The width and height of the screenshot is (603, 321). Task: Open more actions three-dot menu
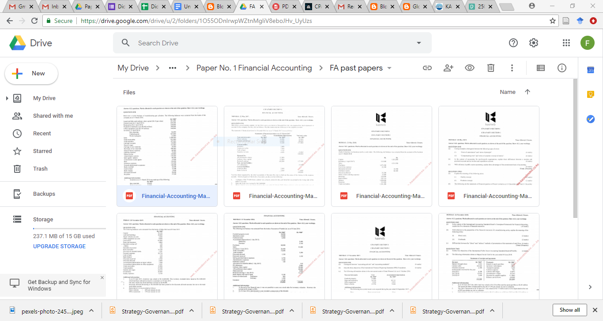click(x=512, y=67)
